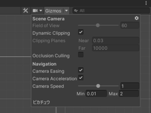This screenshot has height=113, width=151.
Task: Open Scene Camera settings gear menu
Action: 137,18
